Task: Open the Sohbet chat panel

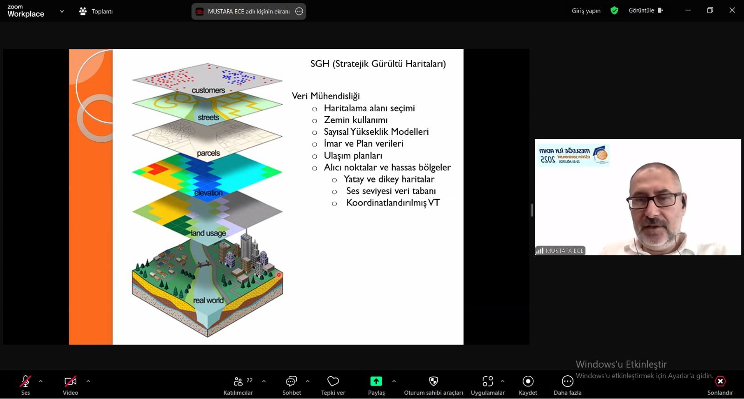Action: 292,382
